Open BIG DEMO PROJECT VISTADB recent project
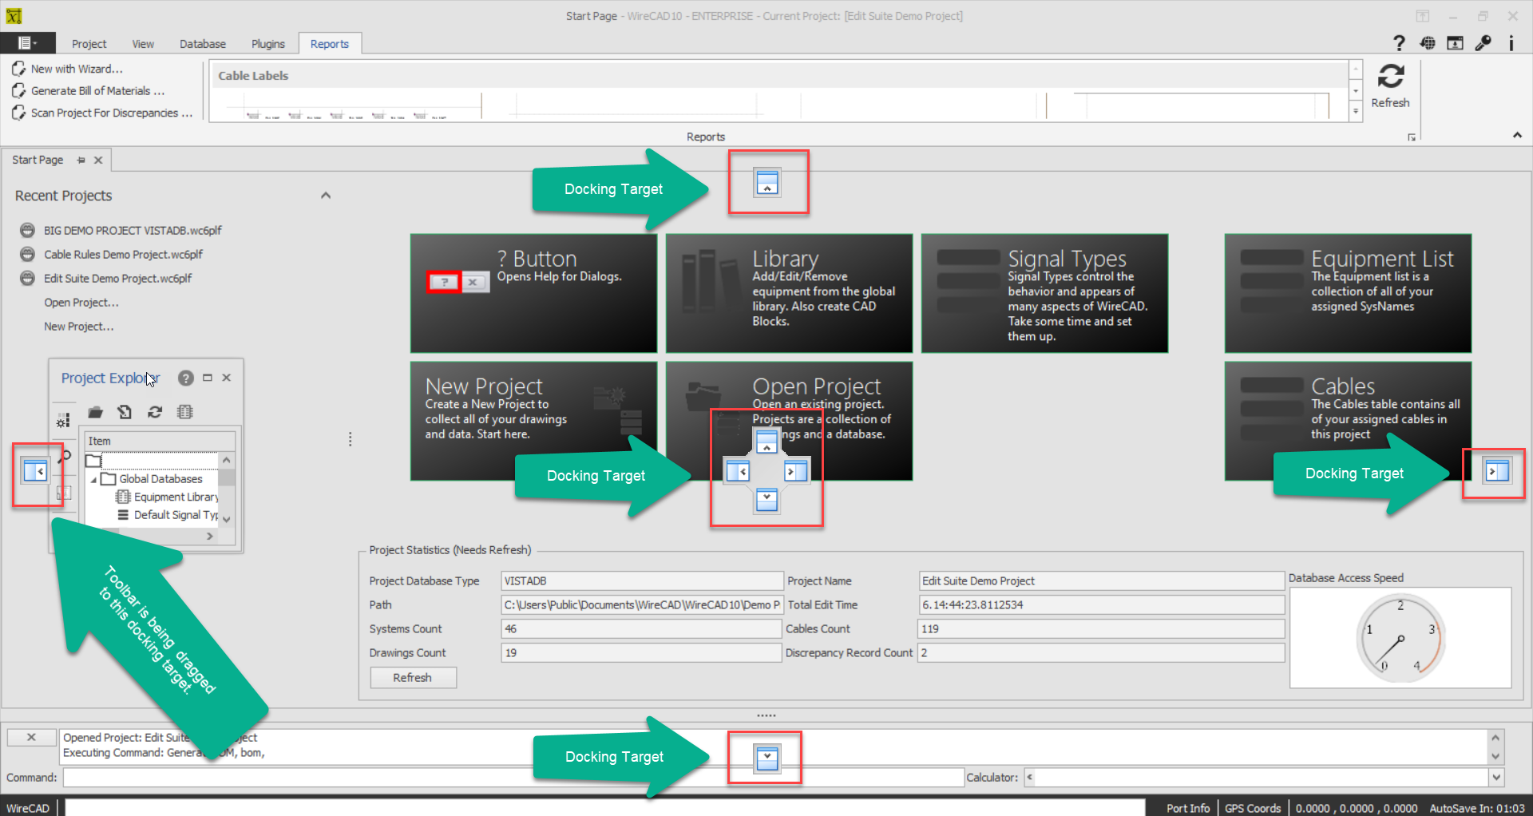The height and width of the screenshot is (816, 1533). 133,230
